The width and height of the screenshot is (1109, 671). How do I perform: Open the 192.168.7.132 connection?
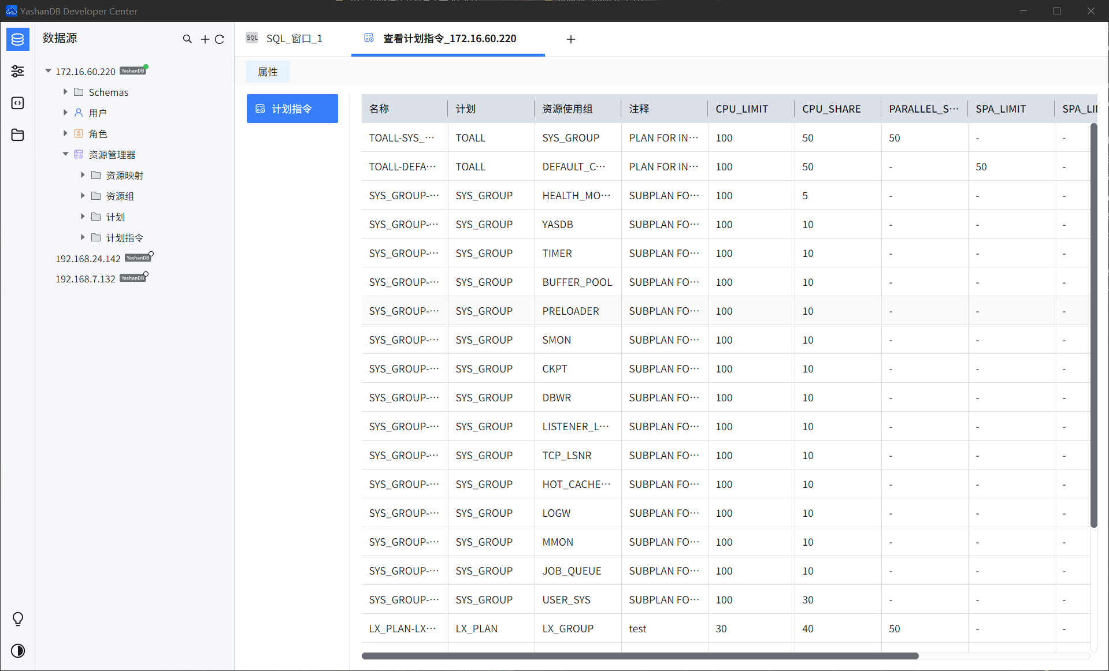[86, 278]
